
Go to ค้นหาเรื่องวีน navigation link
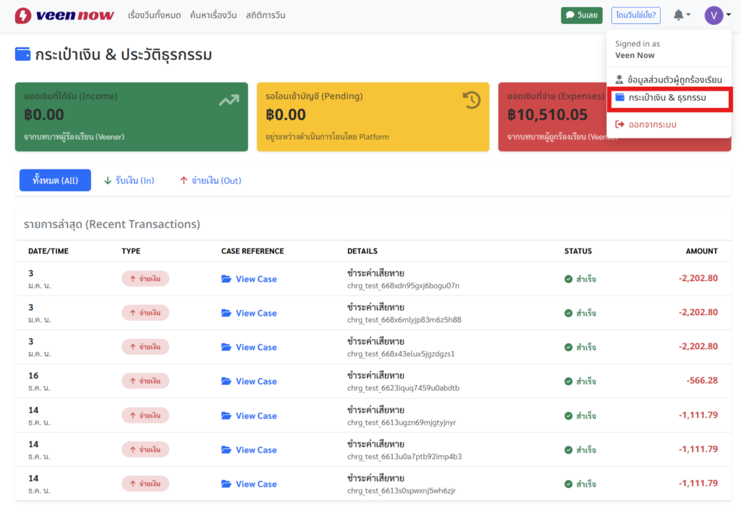tap(214, 15)
